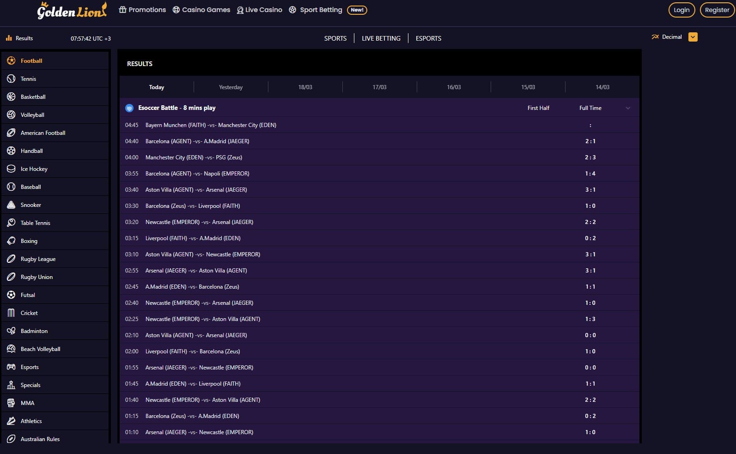Click the Esports gamepad icon
Viewport: 736px width, 454px height.
coord(11,367)
